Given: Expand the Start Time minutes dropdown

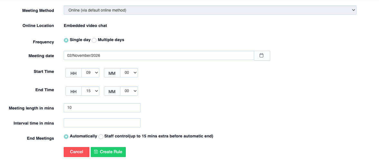Looking at the screenshot, I should [129, 73].
